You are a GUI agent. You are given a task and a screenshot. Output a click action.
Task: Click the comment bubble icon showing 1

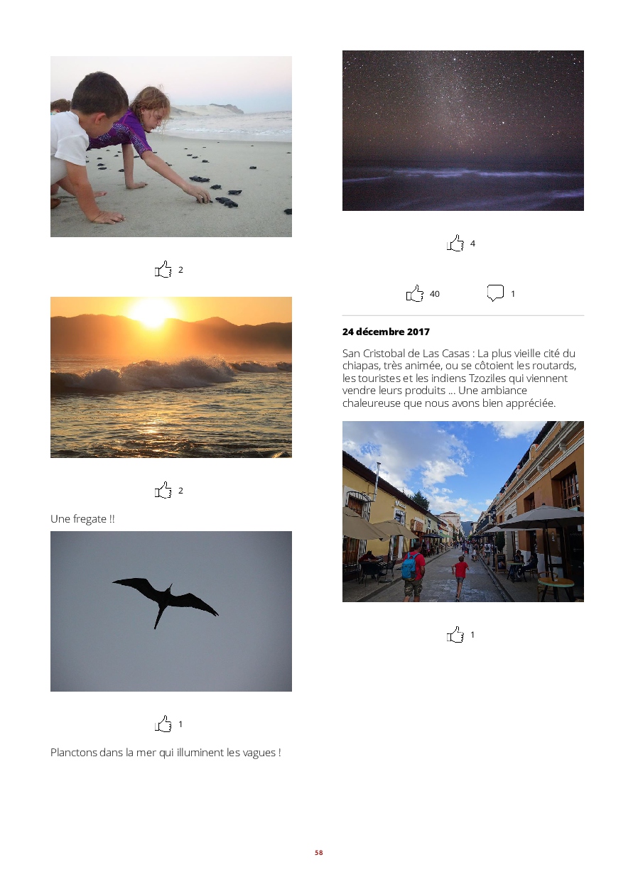tap(495, 293)
